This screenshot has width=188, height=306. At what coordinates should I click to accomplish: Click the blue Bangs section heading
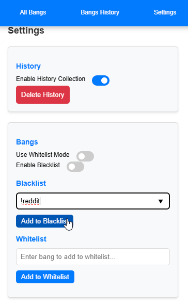coord(27,142)
